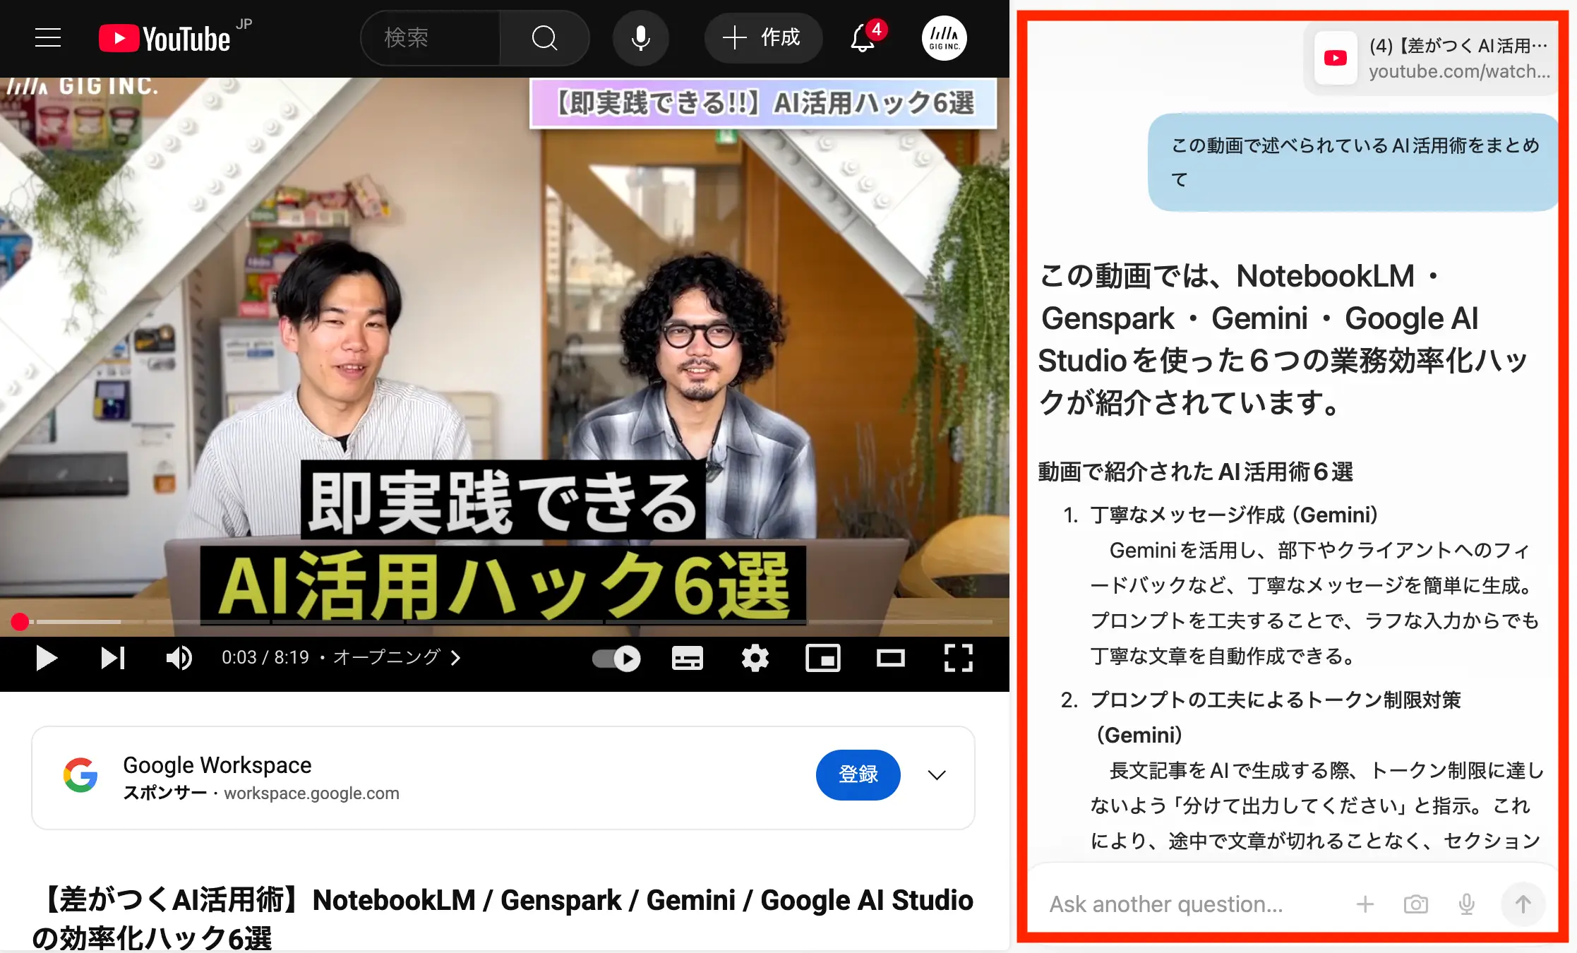The width and height of the screenshot is (1577, 953).
Task: Focus the 検索 search field
Action: 431,37
